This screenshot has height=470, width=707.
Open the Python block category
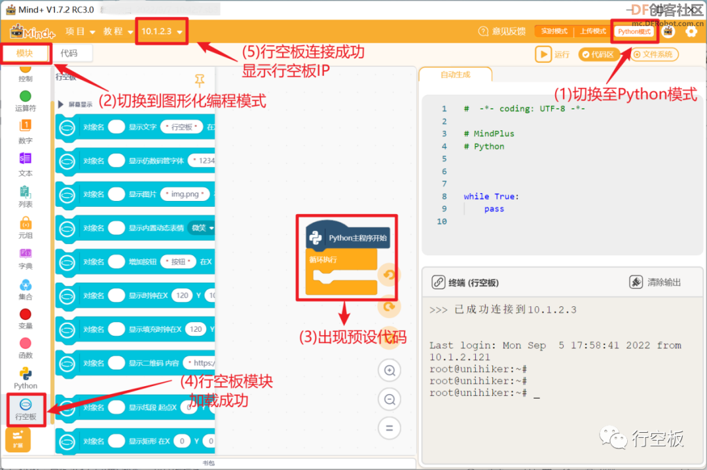coord(26,378)
